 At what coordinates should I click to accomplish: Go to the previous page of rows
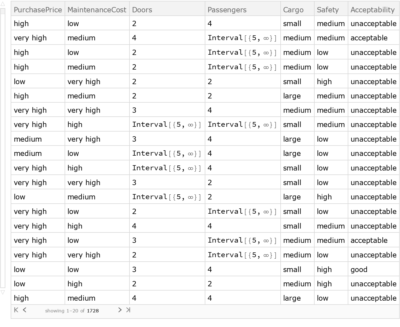coord(25,310)
